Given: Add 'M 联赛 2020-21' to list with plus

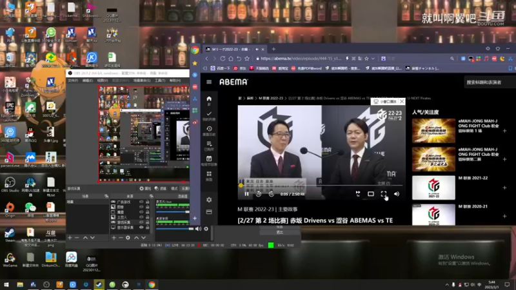Looking at the screenshot, I should (x=504, y=217).
